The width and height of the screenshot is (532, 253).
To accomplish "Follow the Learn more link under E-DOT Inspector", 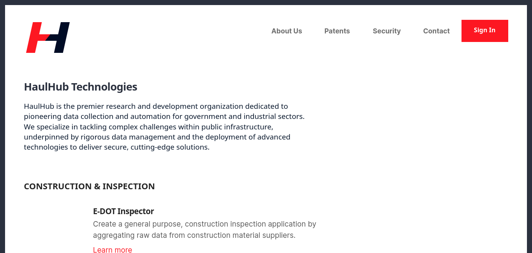I will coord(113,250).
